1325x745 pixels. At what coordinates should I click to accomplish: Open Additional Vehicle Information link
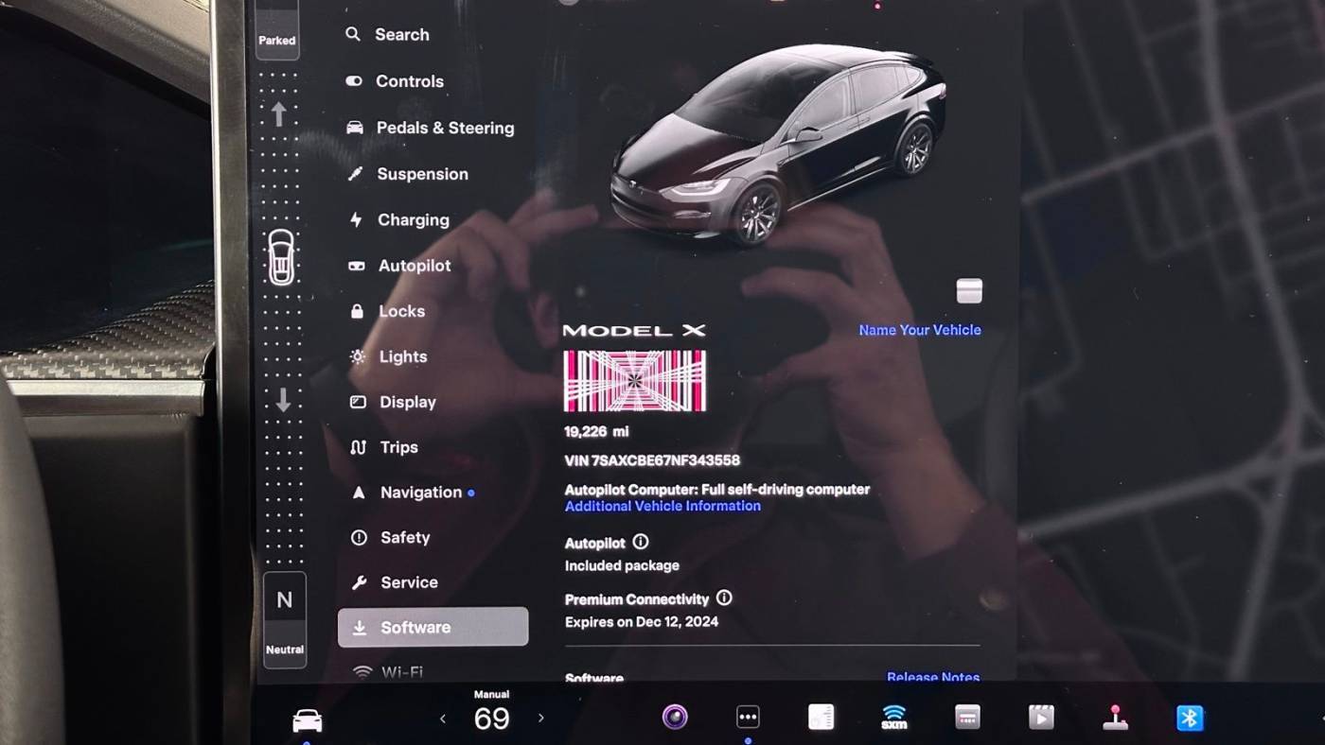tap(662, 506)
